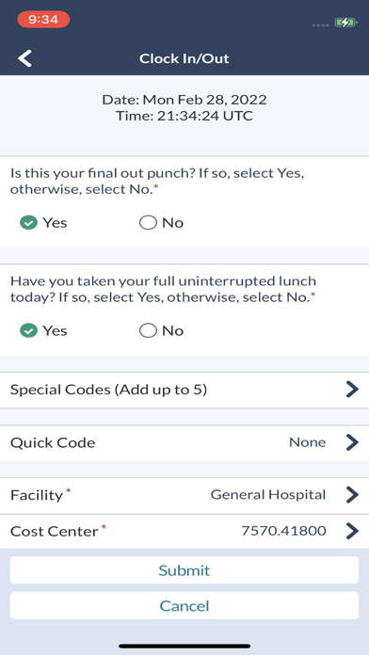Cancel the clock in/out form
This screenshot has height=655, width=369.
tap(184, 605)
